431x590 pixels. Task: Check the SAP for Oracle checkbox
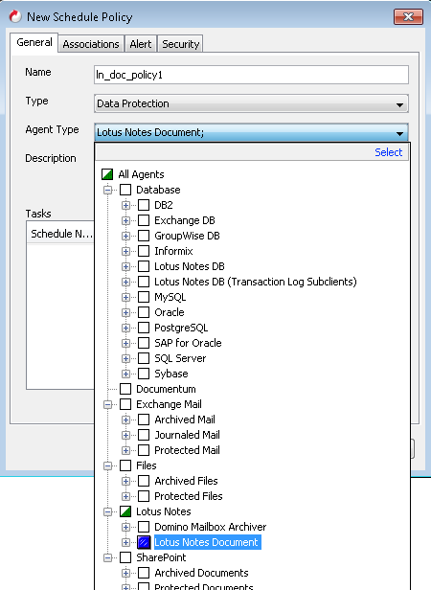pos(144,343)
